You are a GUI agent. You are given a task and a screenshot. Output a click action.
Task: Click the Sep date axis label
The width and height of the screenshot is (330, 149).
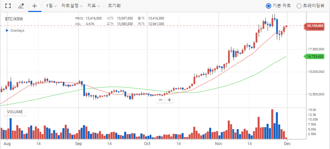(78, 144)
